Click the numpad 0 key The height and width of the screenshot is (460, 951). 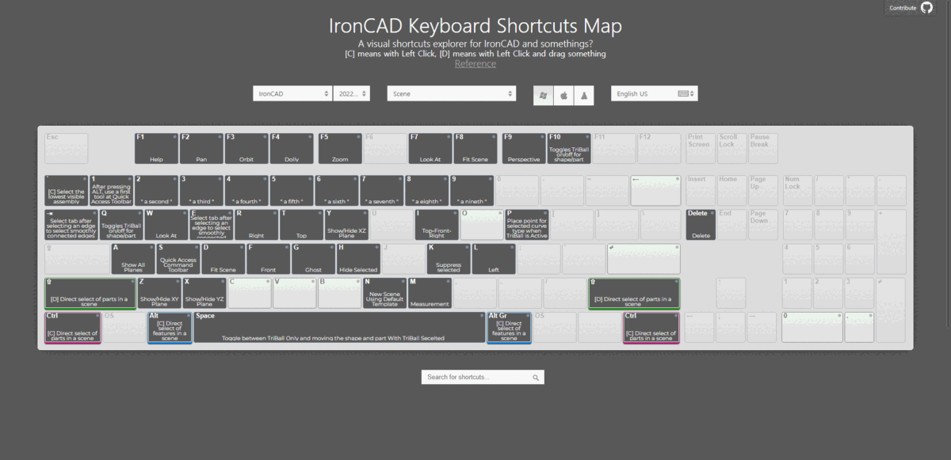(x=812, y=328)
